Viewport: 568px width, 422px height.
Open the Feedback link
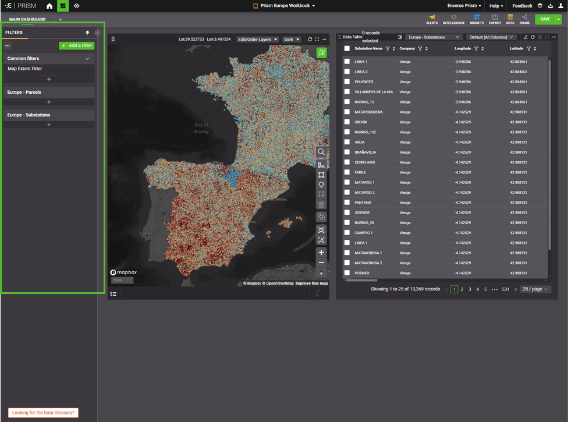522,6
